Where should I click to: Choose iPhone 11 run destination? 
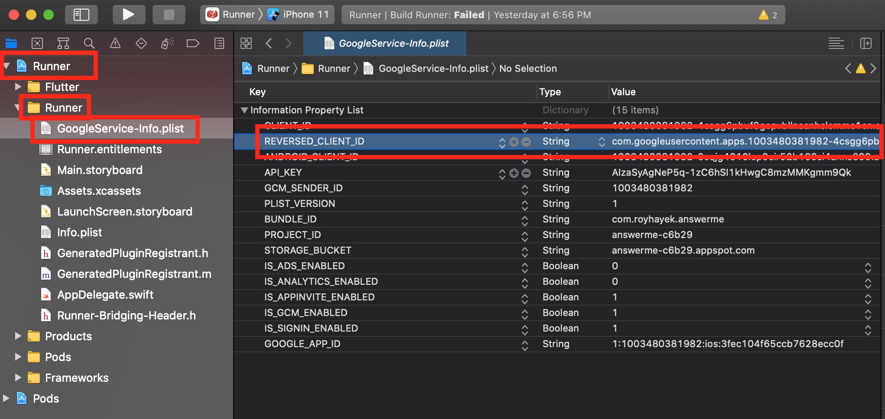(x=298, y=15)
